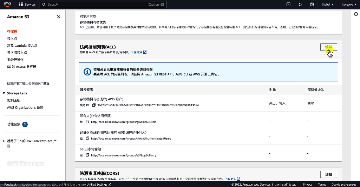
Task: Open Cookie preferences in footer
Action: point(344,185)
